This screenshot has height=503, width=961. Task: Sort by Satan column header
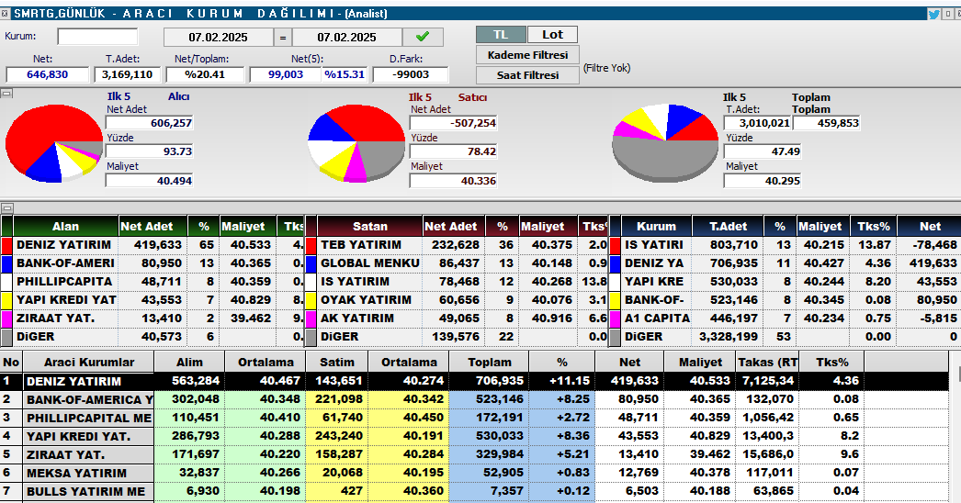370,226
